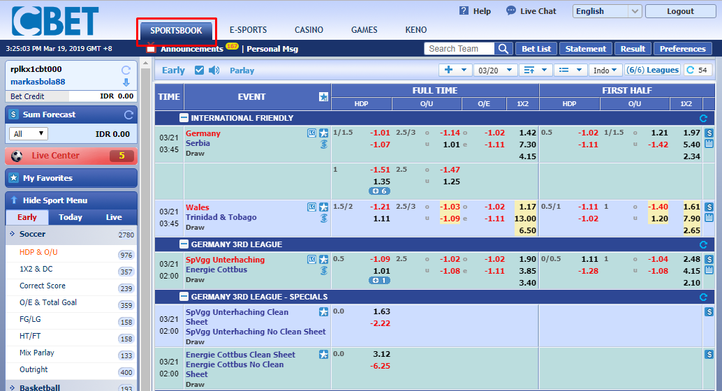Click the Logout button

(x=681, y=11)
